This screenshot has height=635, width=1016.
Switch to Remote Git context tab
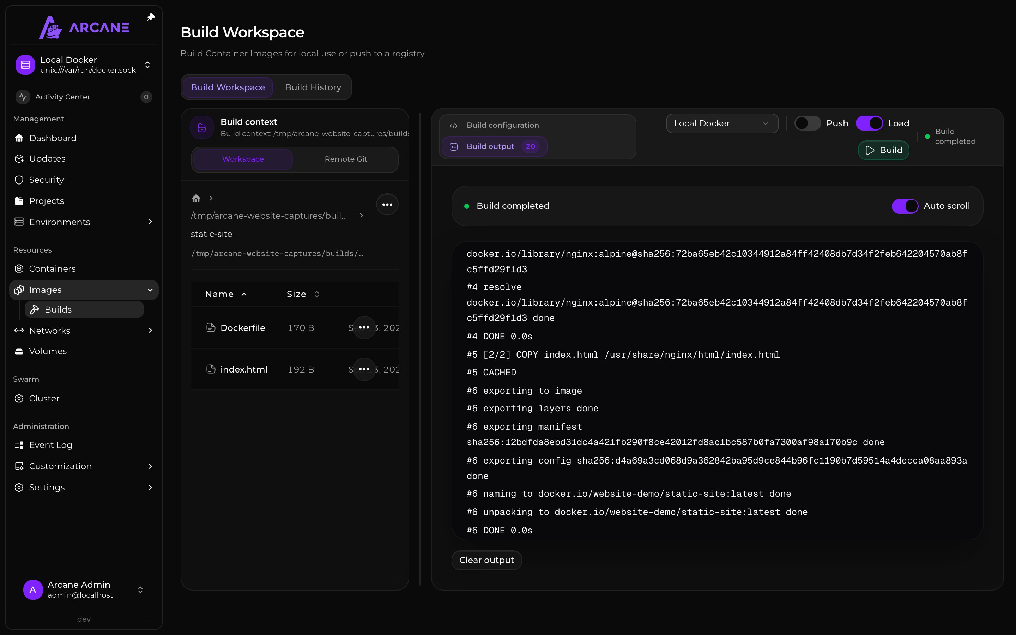(345, 159)
